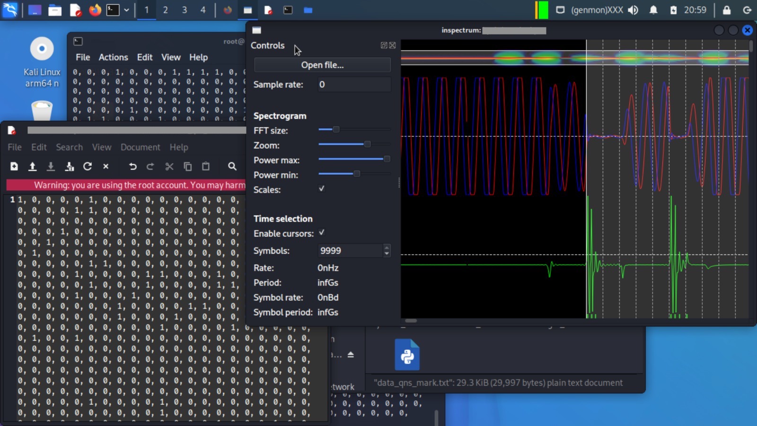Viewport: 757px width, 426px height.
Task: Click the eject icon in file manager sidebar
Action: coord(351,355)
